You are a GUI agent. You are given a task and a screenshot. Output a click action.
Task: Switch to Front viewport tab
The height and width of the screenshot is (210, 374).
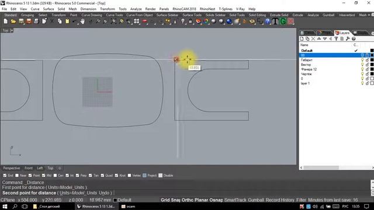(29, 168)
